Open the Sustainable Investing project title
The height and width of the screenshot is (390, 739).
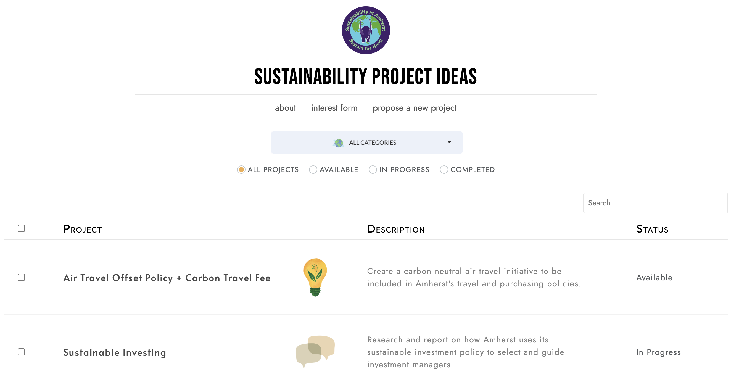click(x=115, y=352)
